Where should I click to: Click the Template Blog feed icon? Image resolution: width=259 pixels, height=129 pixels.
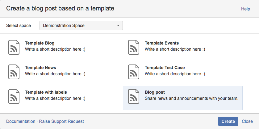coord(14,47)
